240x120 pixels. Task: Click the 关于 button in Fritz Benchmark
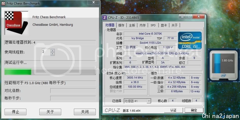coord(50,112)
